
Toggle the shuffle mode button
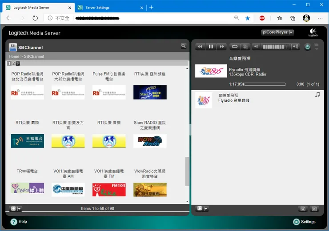click(x=245, y=47)
